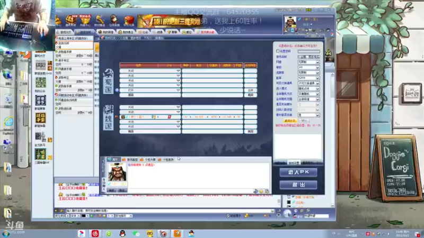Click the round globe icon beside the message bar

coord(287,214)
